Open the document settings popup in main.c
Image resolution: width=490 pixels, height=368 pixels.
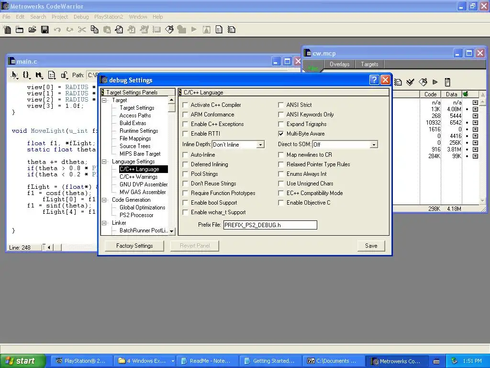coord(52,75)
